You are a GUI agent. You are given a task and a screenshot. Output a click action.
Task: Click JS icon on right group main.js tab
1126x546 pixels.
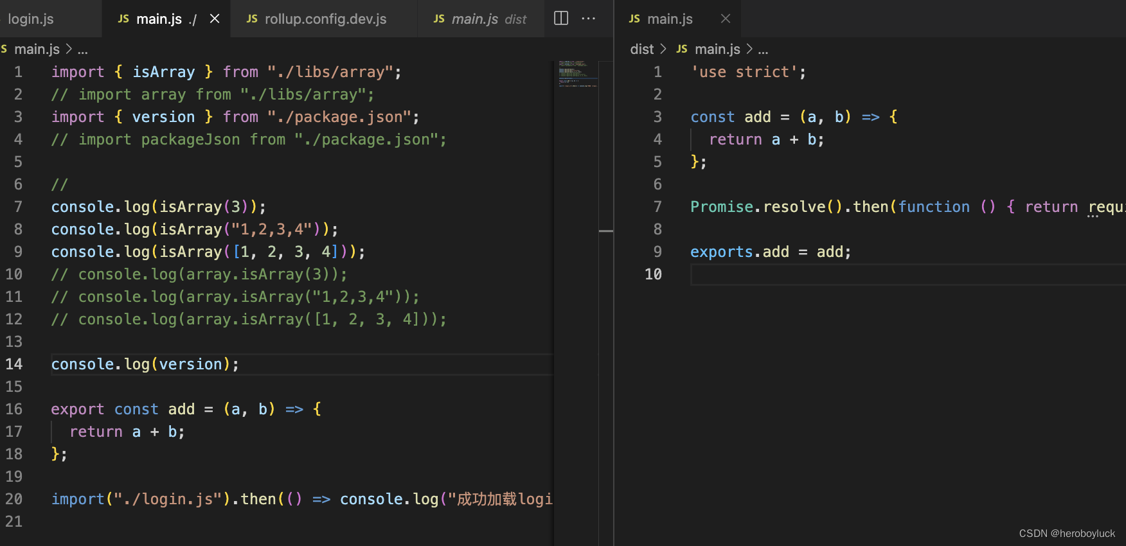pyautogui.click(x=634, y=19)
